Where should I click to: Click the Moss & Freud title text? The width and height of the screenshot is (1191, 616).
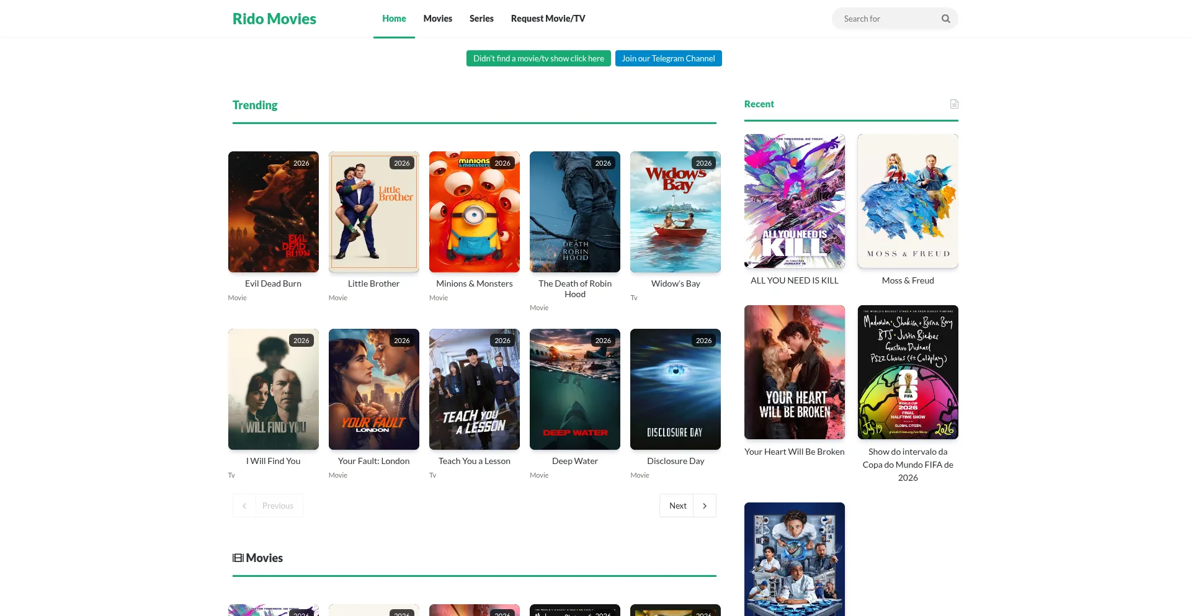click(x=908, y=280)
